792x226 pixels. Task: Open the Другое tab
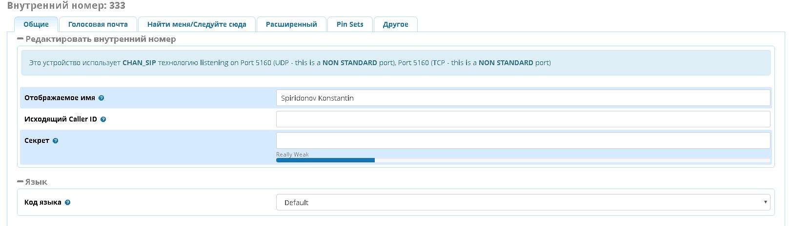point(396,24)
